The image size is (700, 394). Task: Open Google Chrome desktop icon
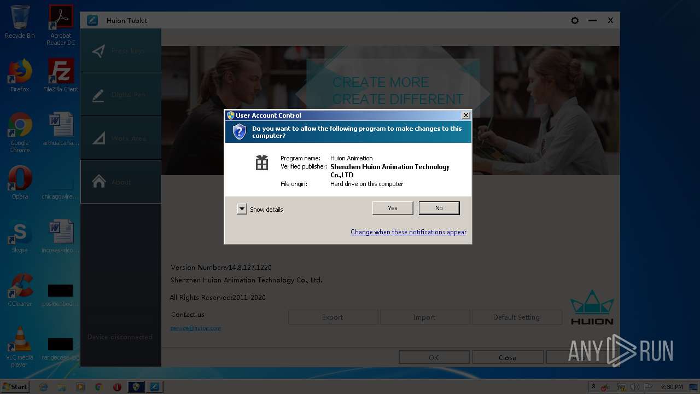point(20,133)
